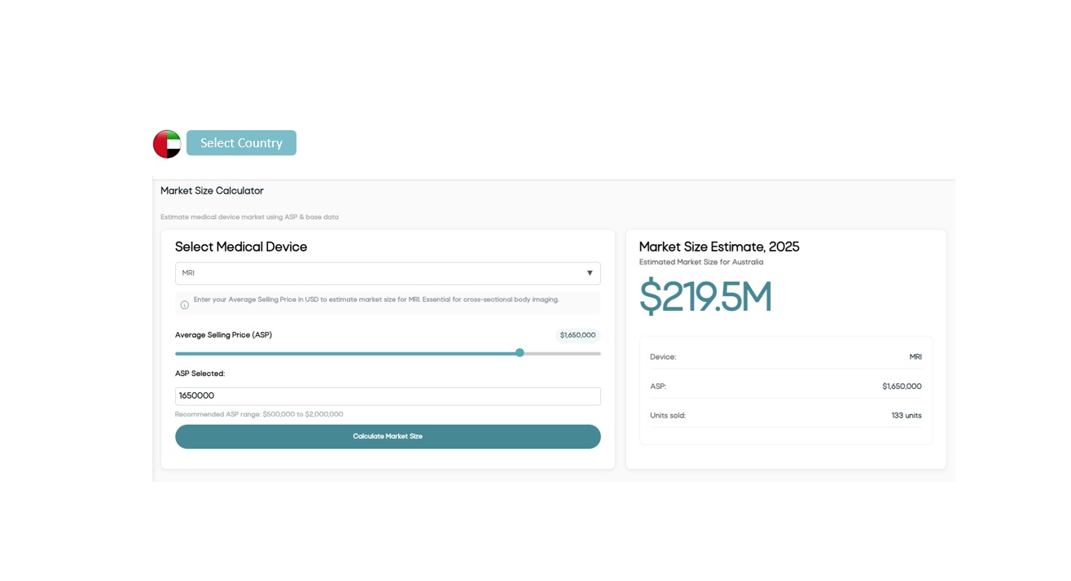1071x581 pixels.
Task: Click the info icon beside the ASP guidance text
Action: coord(184,303)
